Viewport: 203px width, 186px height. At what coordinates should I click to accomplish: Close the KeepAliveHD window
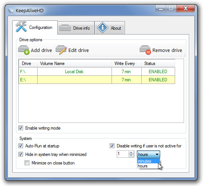[186, 9]
